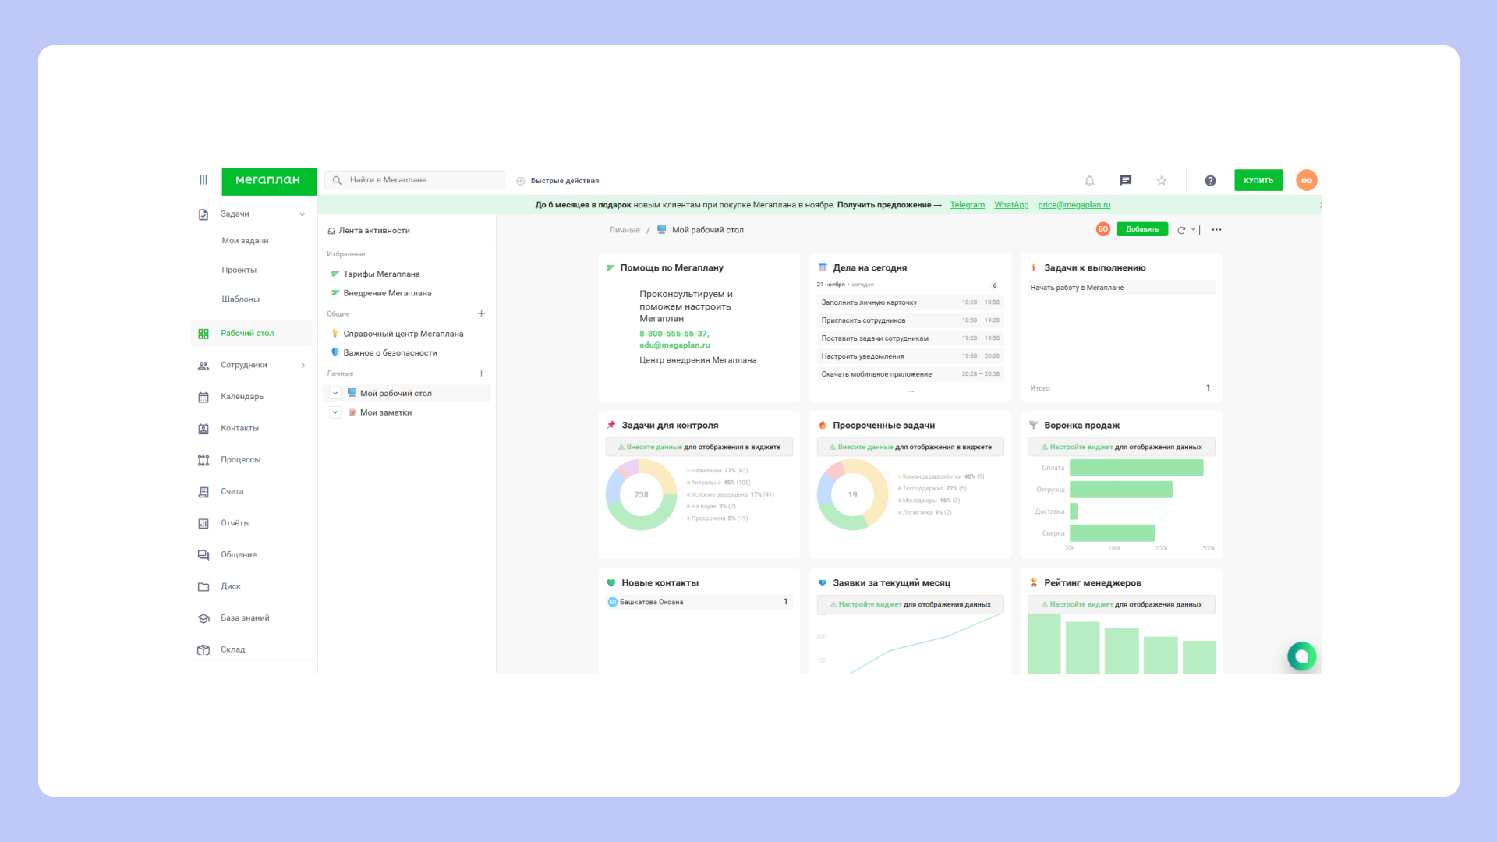Open the three-dots more options menu

(1216, 230)
